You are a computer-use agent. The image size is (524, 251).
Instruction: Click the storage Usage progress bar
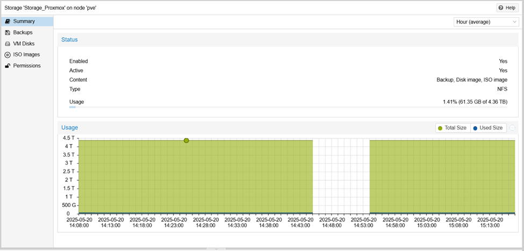pyautogui.click(x=288, y=107)
